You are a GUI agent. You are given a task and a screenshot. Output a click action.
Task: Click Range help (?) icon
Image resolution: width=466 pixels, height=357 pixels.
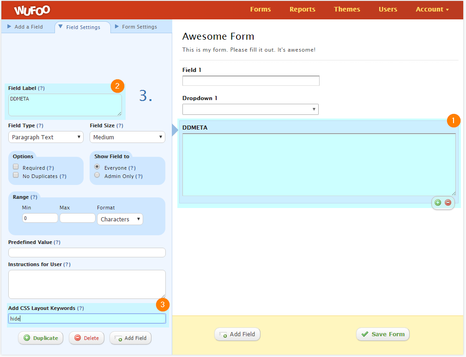[34, 197]
